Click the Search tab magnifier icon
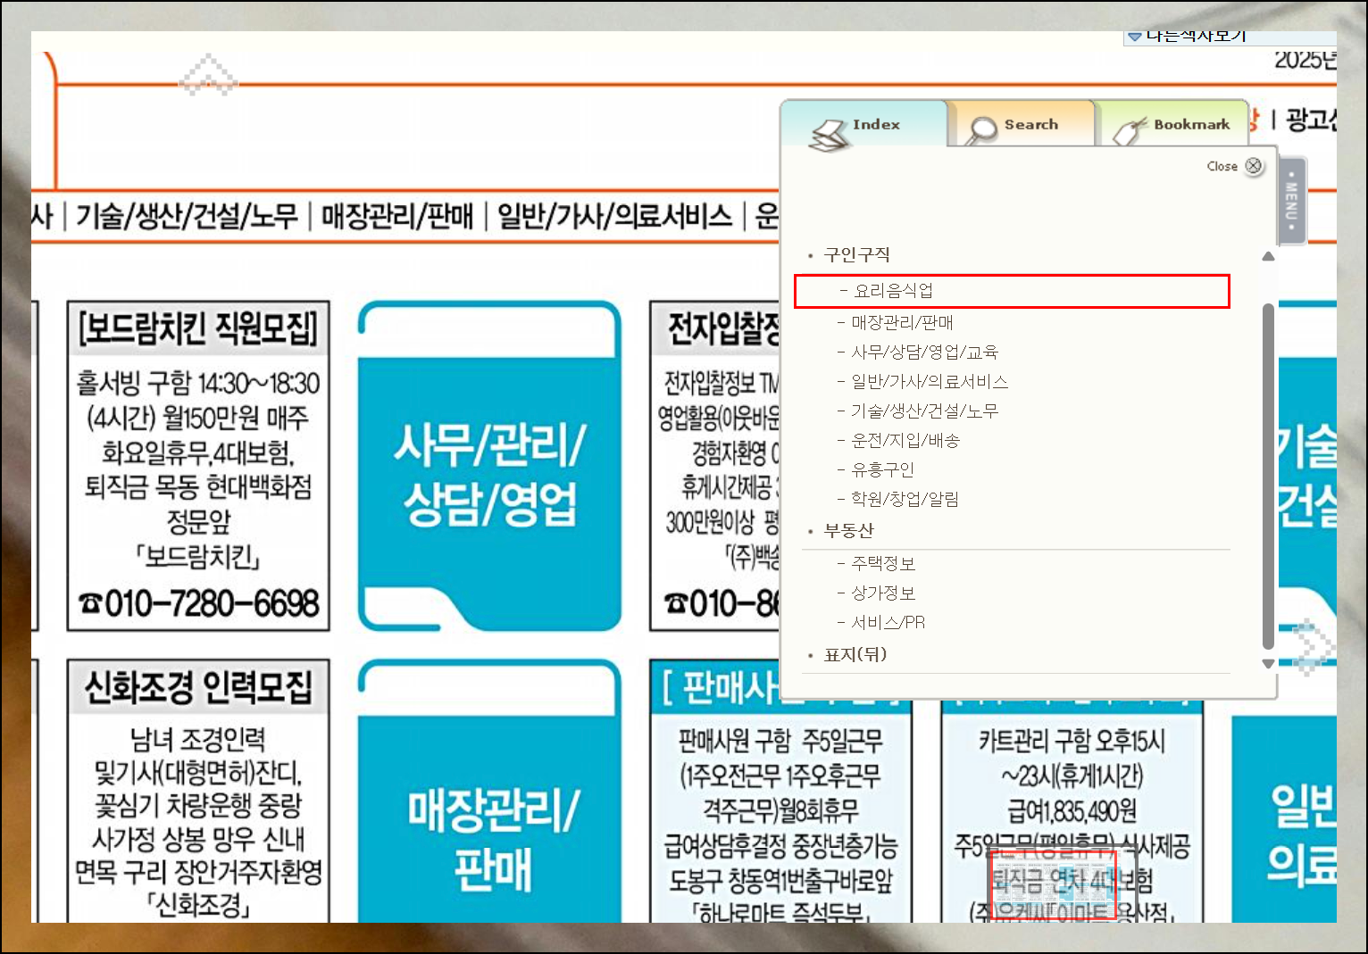Viewport: 1368px width, 954px height. click(x=981, y=130)
